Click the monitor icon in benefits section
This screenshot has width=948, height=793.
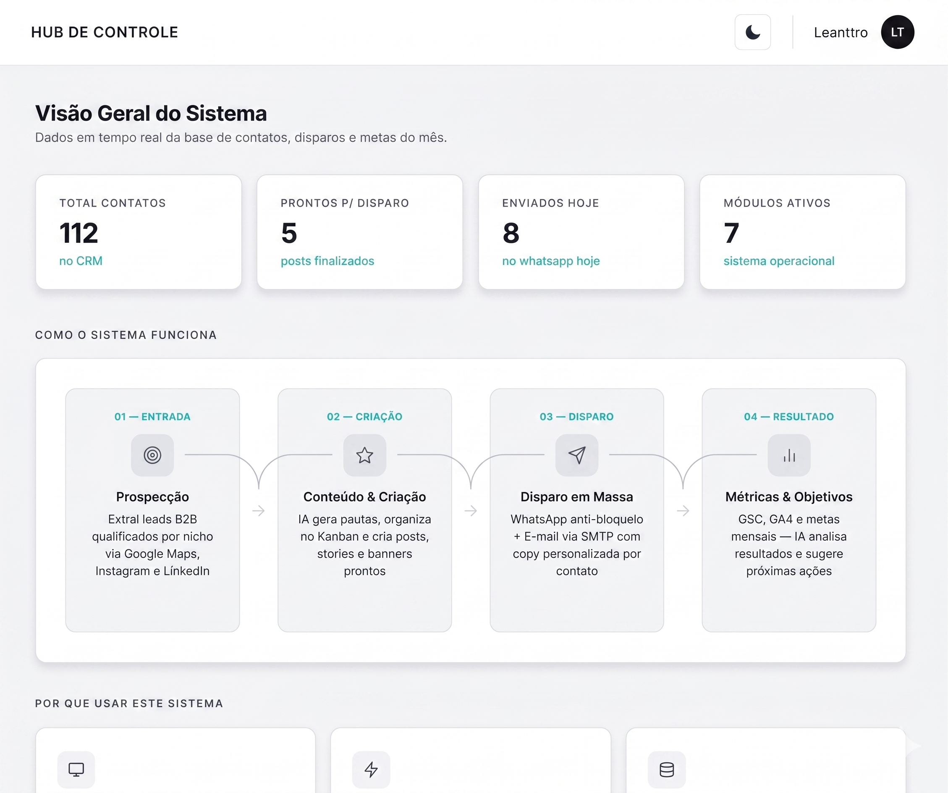click(x=76, y=769)
